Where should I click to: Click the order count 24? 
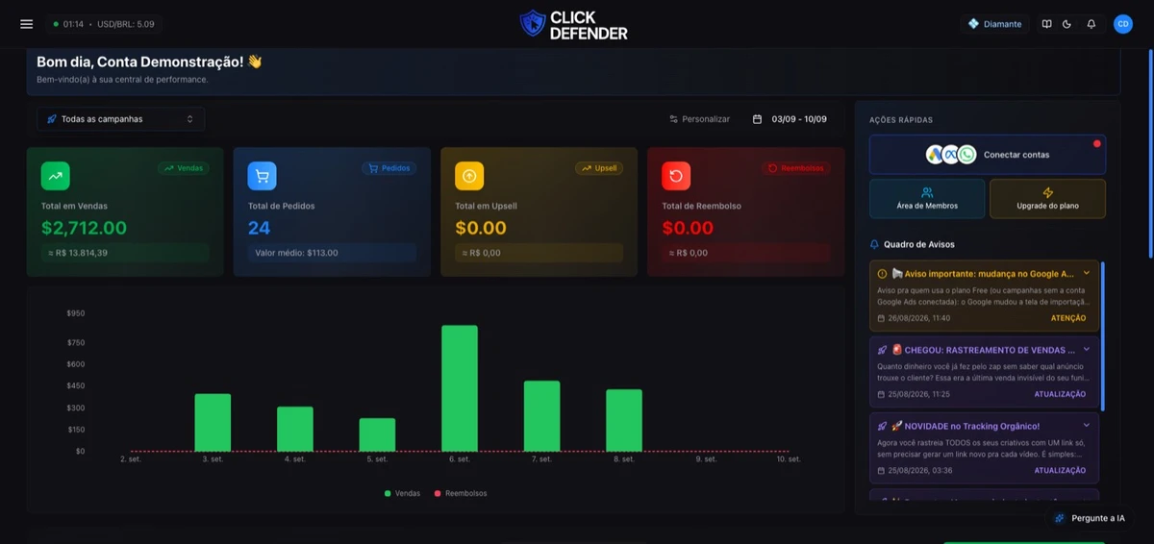coord(259,228)
